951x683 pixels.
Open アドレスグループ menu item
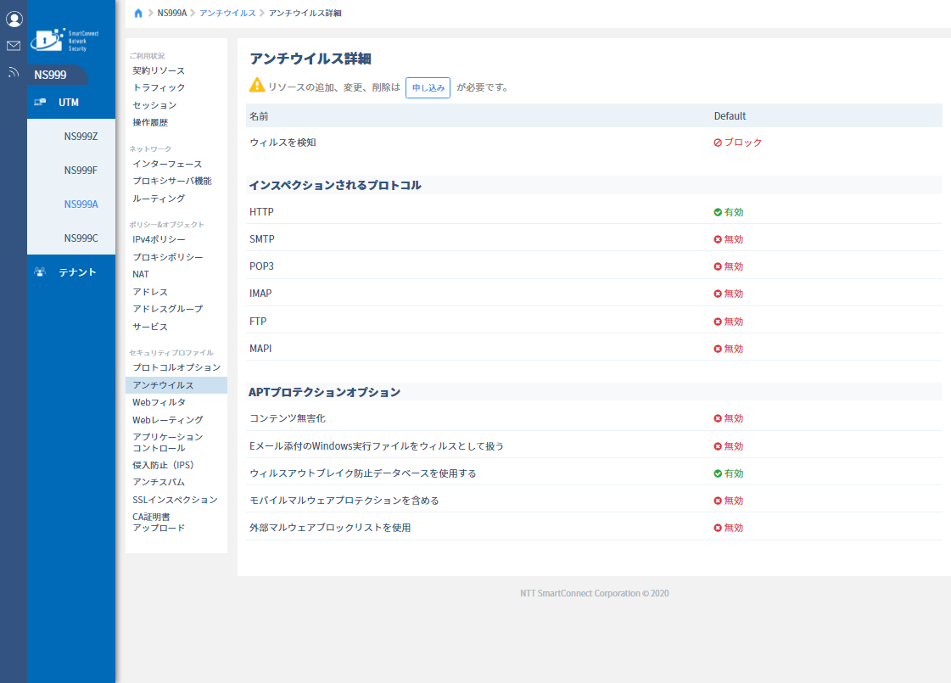[x=168, y=309]
